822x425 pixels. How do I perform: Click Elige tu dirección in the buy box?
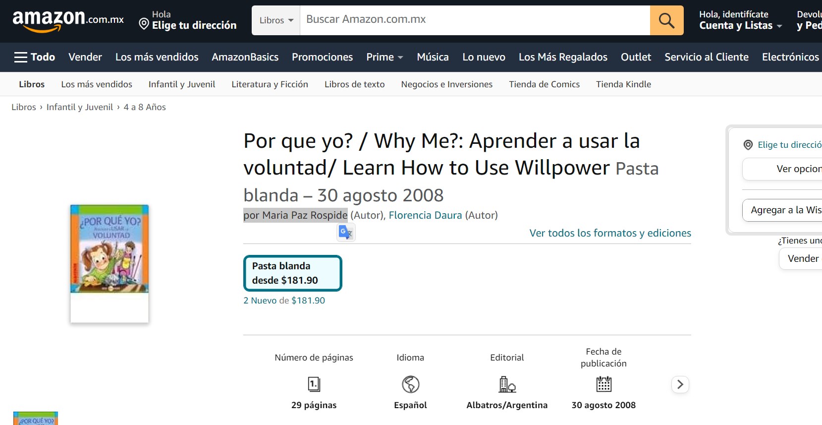[789, 145]
